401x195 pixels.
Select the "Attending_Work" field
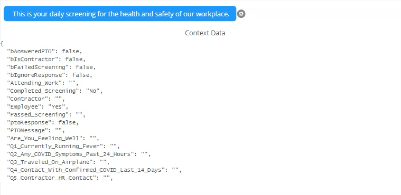tap(43, 83)
